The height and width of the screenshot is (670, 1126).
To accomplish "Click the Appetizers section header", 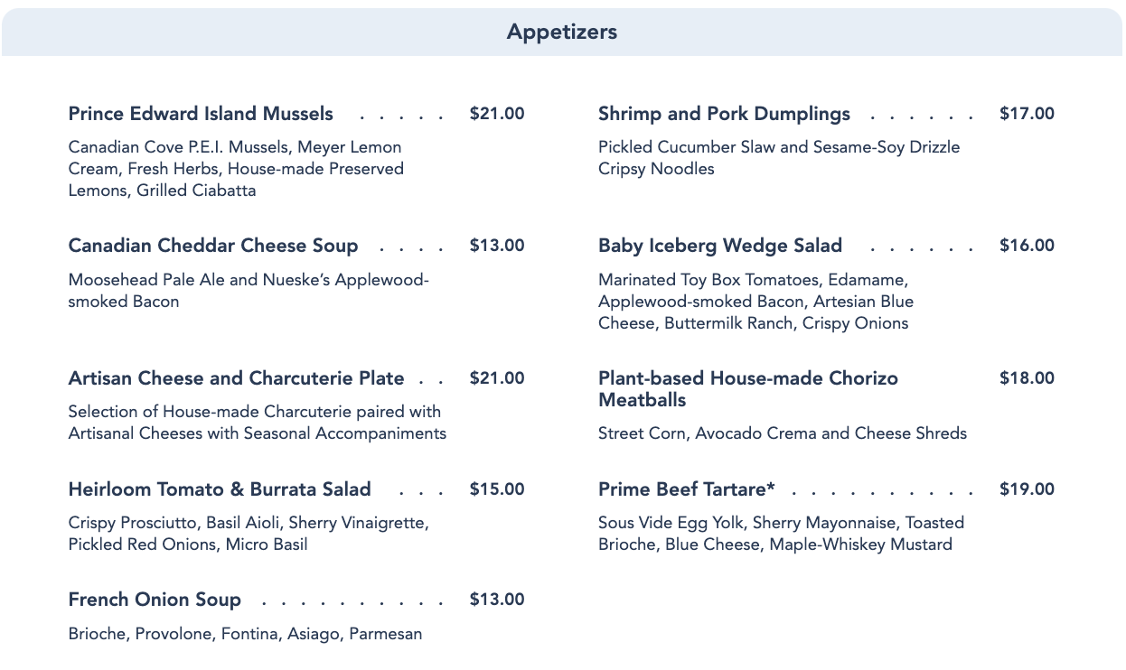I will (561, 33).
